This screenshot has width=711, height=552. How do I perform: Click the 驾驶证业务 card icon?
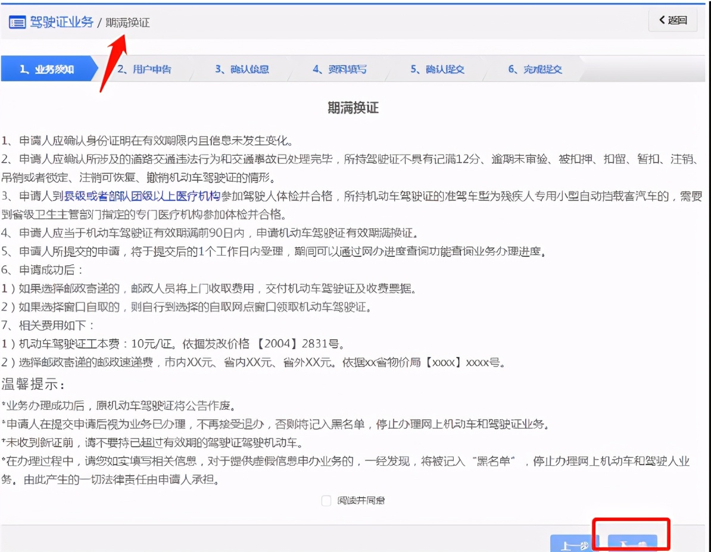17,22
